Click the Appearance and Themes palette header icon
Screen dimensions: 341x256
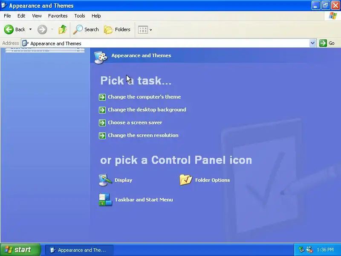[x=101, y=57]
